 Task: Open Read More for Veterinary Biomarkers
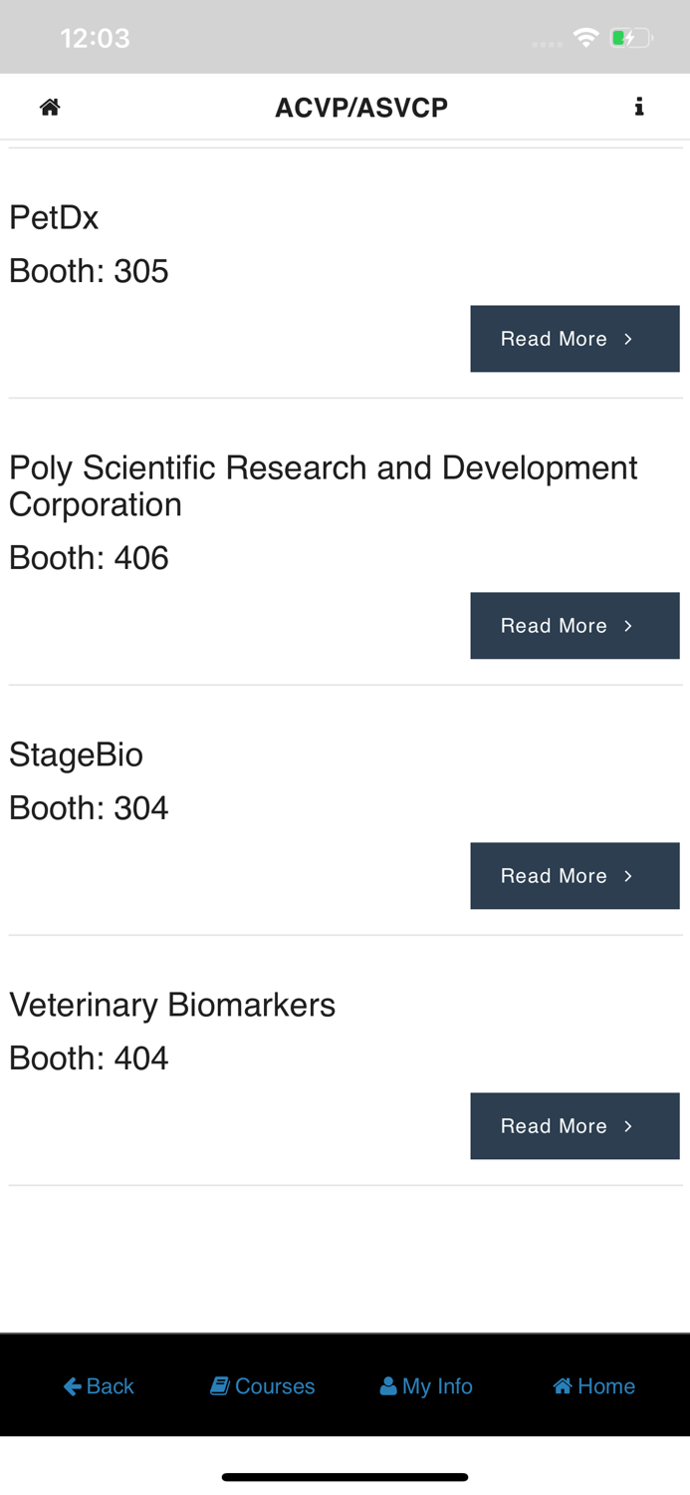[575, 1126]
